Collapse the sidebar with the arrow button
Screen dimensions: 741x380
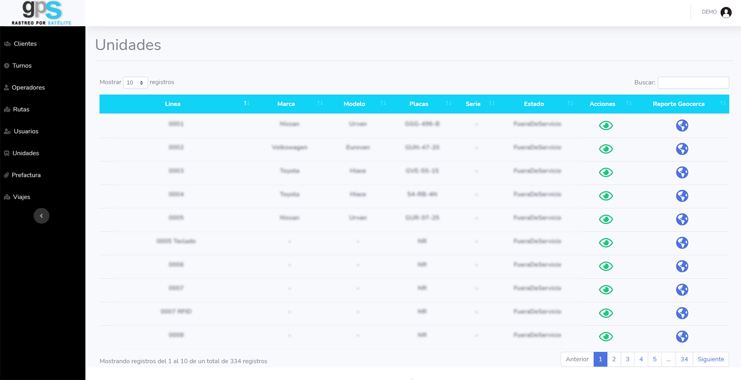point(41,216)
